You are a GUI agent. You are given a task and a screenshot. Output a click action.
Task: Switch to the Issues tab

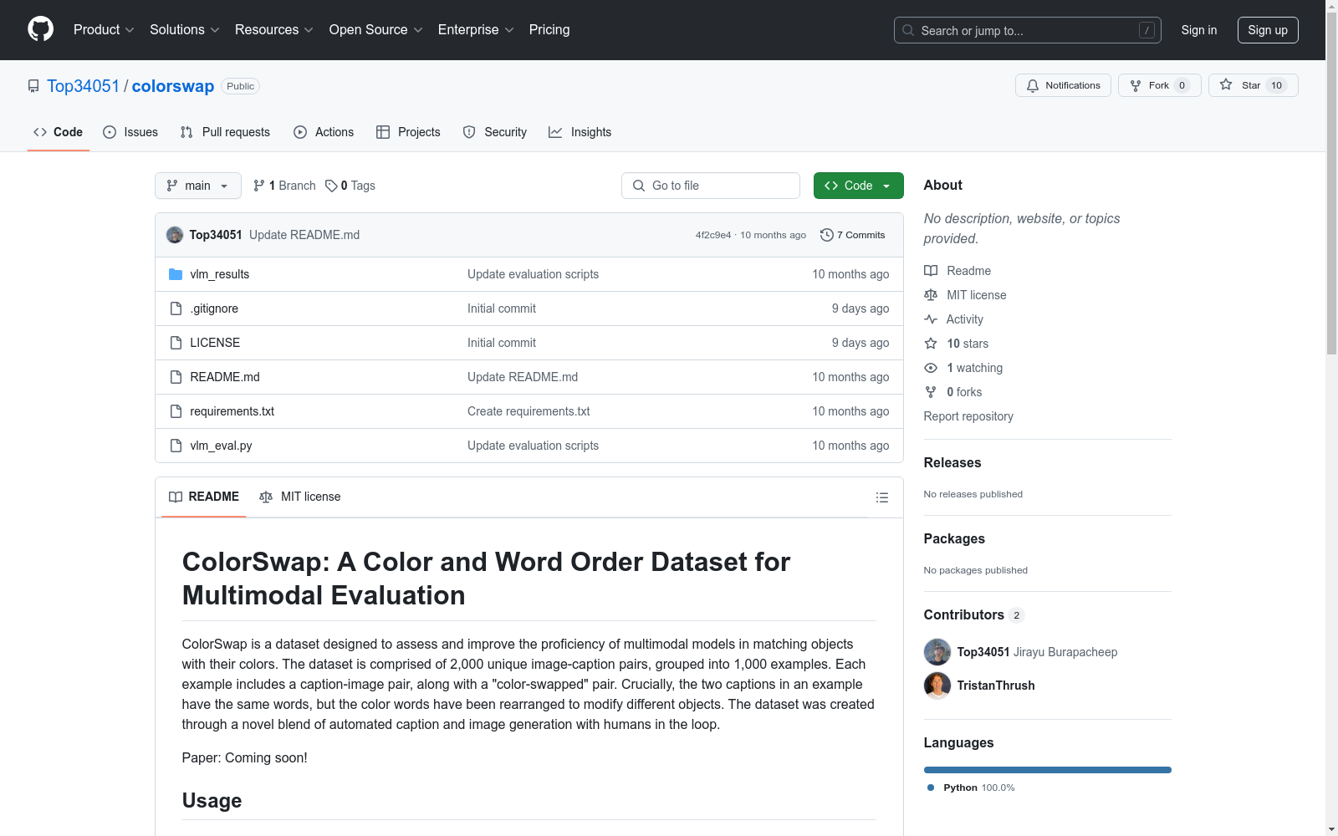[x=130, y=132]
